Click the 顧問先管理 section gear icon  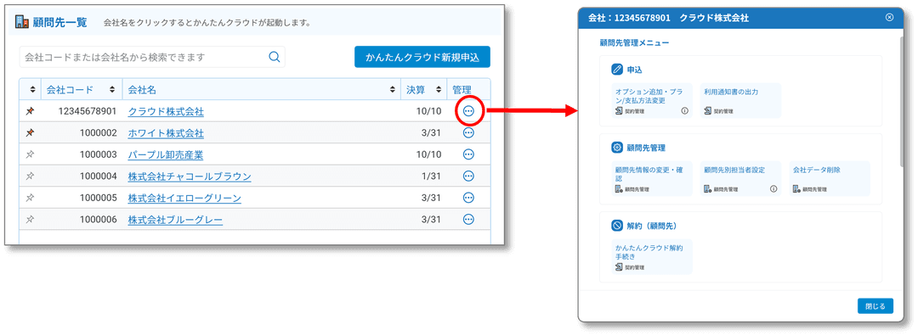point(616,148)
